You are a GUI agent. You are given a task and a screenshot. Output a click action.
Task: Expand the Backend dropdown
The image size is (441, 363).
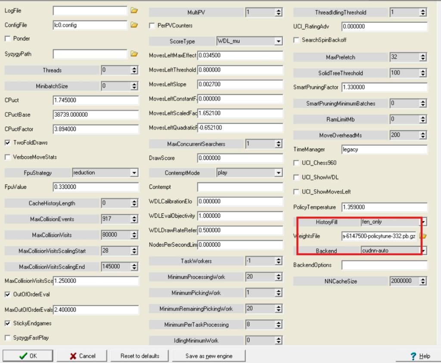coord(424,250)
